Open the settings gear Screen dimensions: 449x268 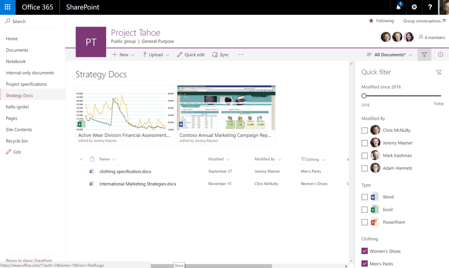(x=414, y=7)
